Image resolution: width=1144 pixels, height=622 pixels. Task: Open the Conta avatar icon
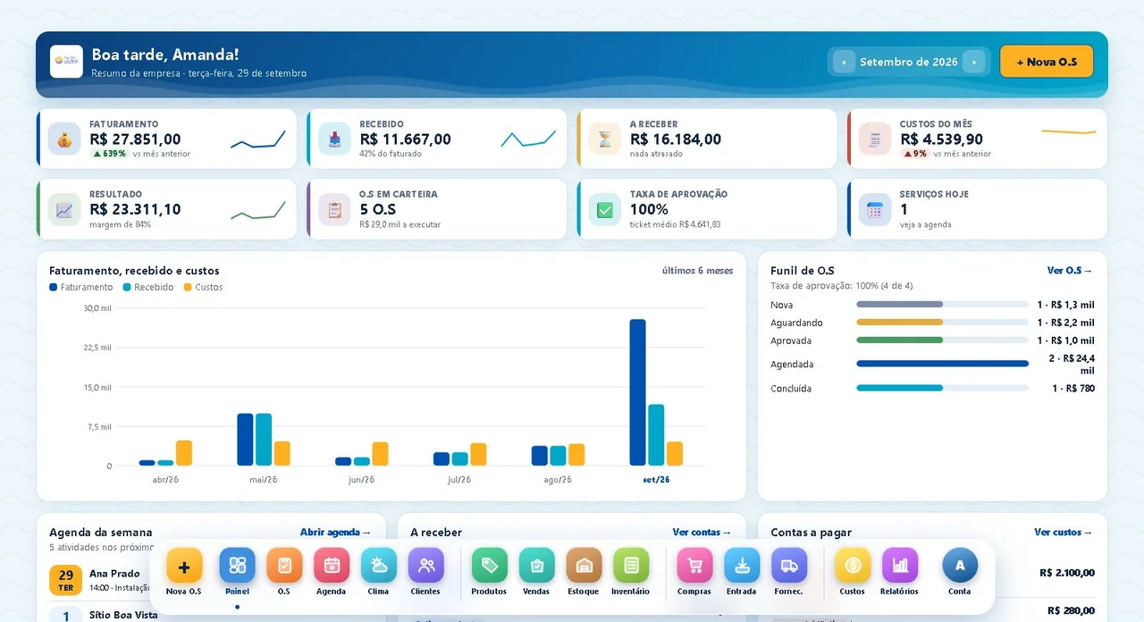tap(960, 566)
